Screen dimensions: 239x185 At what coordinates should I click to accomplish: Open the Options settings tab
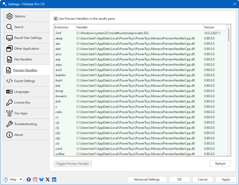click(x=27, y=16)
